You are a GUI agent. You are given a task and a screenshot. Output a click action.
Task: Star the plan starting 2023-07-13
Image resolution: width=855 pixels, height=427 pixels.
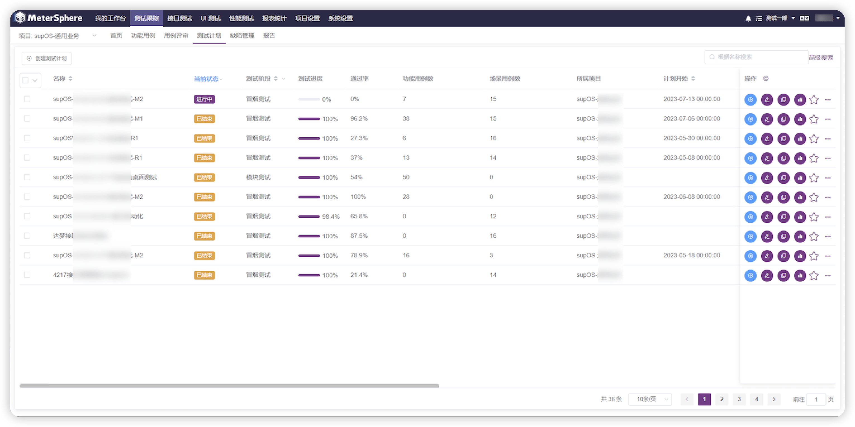point(814,99)
